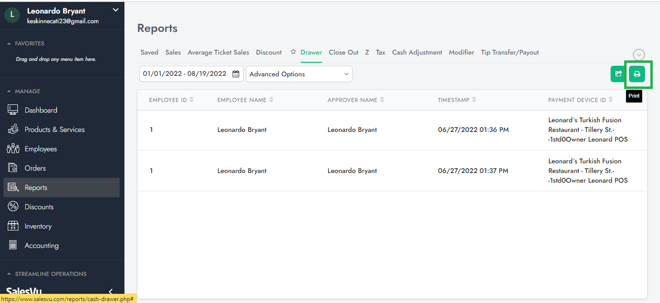
Task: Open the calendar icon in date field
Action: tap(236, 74)
